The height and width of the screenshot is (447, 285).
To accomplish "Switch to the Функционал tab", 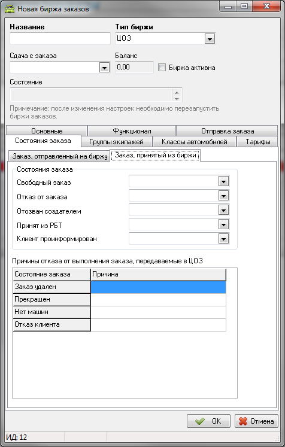I will click(132, 131).
